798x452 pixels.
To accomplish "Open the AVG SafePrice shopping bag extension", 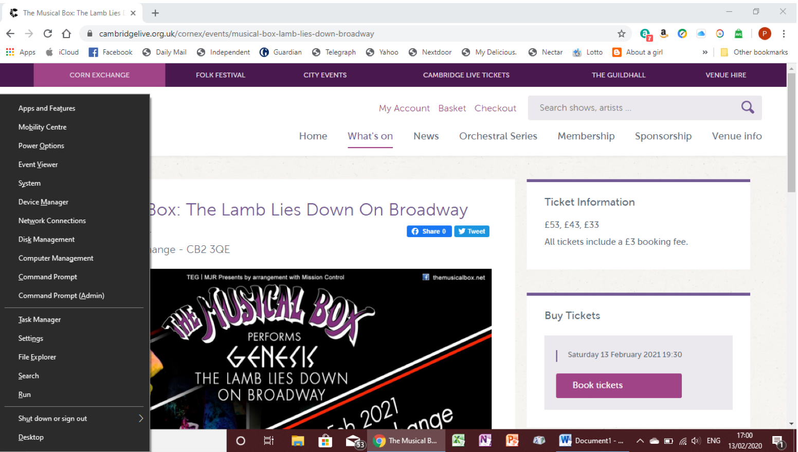I will [x=738, y=33].
